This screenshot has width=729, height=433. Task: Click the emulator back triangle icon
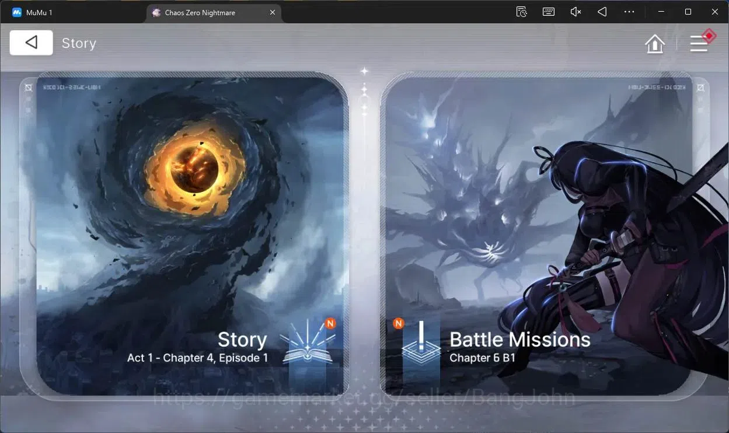(602, 12)
